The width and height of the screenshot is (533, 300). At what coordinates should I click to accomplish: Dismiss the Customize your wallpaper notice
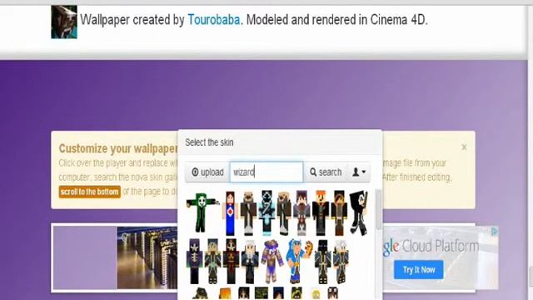(x=464, y=147)
